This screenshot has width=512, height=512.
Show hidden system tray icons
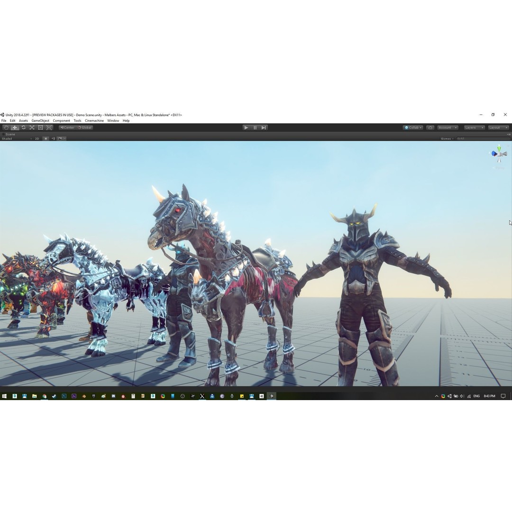point(437,396)
